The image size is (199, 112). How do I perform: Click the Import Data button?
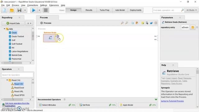pyautogui.click(x=13, y=23)
